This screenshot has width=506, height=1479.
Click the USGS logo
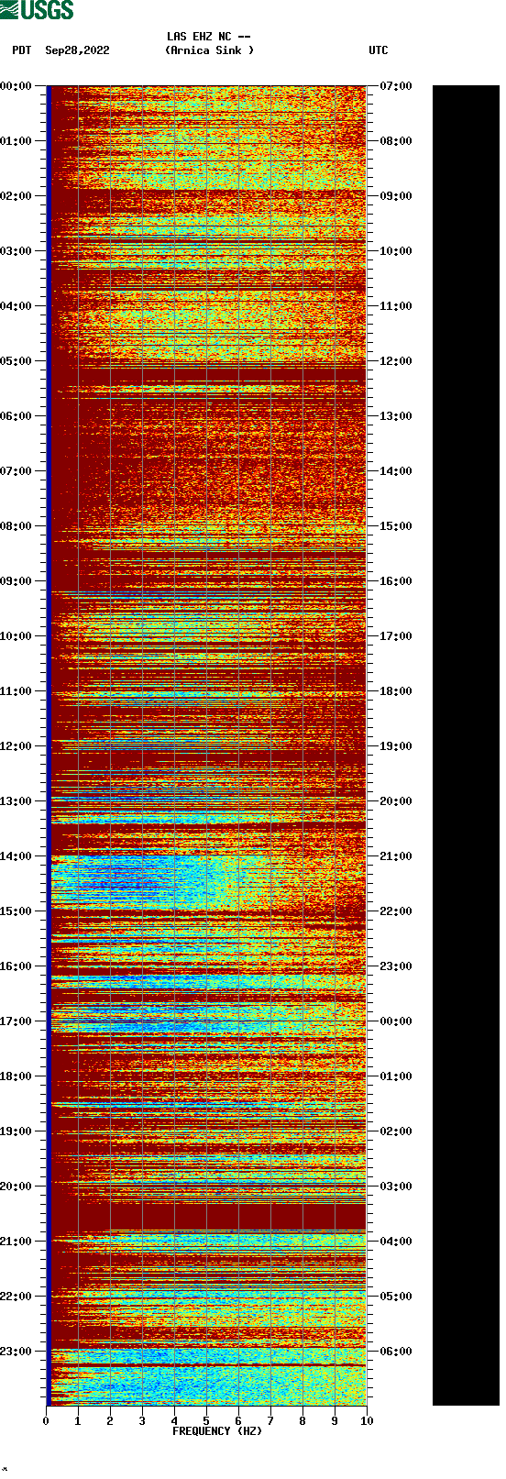click(x=37, y=10)
